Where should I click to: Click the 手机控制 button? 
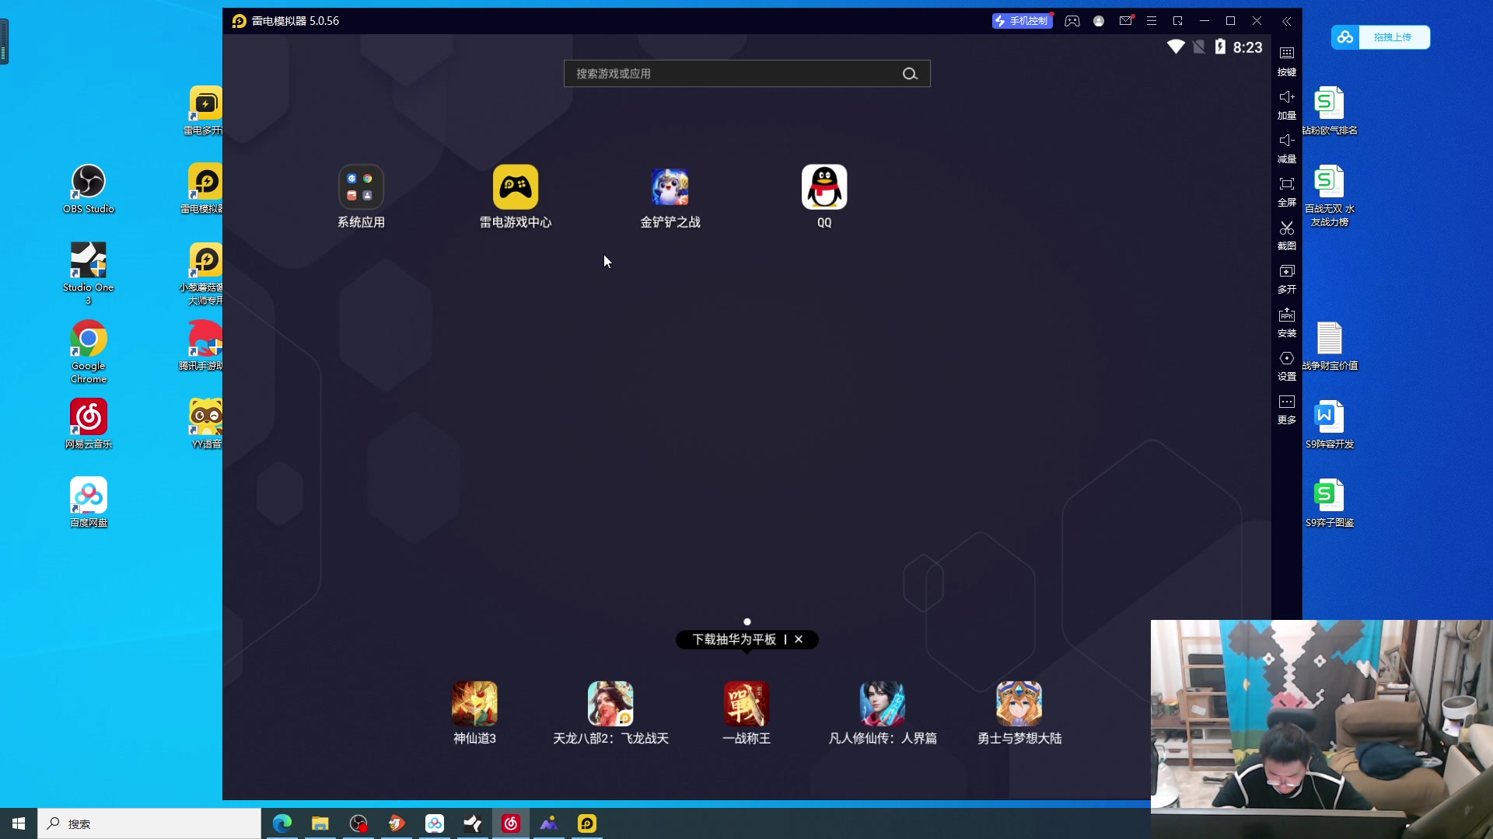[1022, 21]
